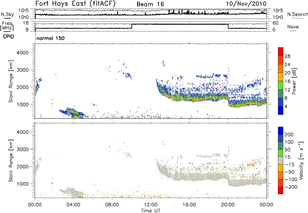Click the 'Nave' legend label
The height and width of the screenshot is (213, 308).
(293, 27)
